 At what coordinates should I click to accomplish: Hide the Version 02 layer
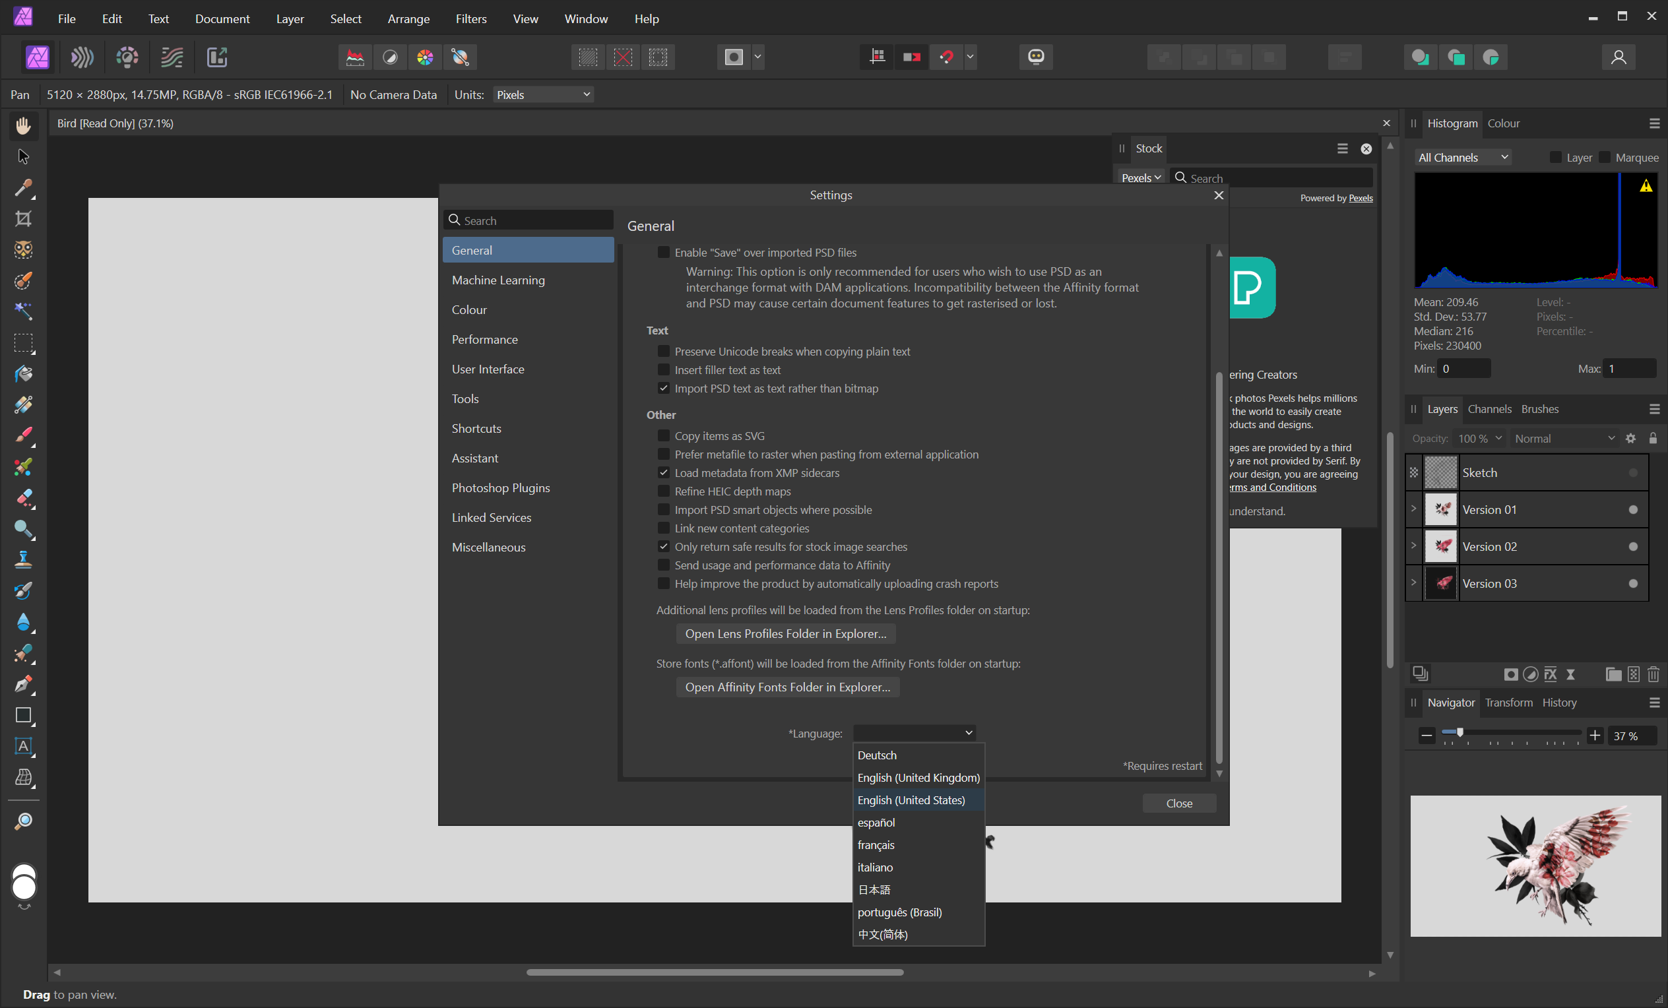pyautogui.click(x=1633, y=546)
